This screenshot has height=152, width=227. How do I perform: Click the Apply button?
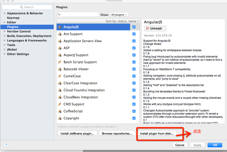(197, 145)
